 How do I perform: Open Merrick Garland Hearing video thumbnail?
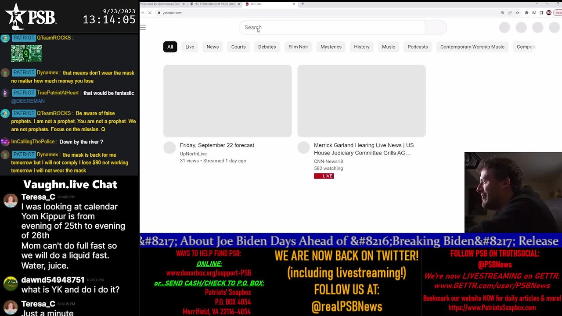pyautogui.click(x=362, y=101)
